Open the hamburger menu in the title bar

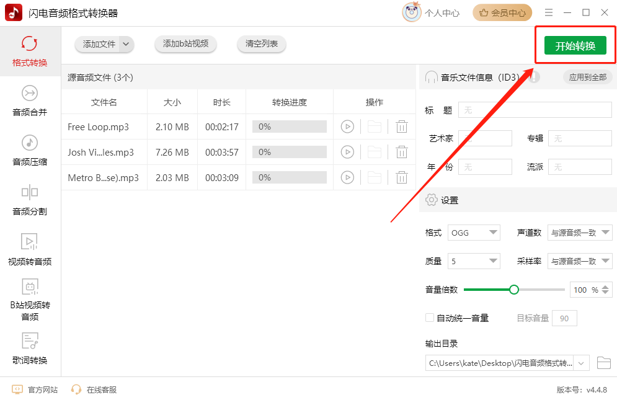point(549,12)
